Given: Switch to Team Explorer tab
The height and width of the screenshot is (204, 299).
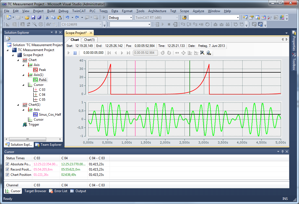Looking at the screenshot, I should click(x=49, y=145).
